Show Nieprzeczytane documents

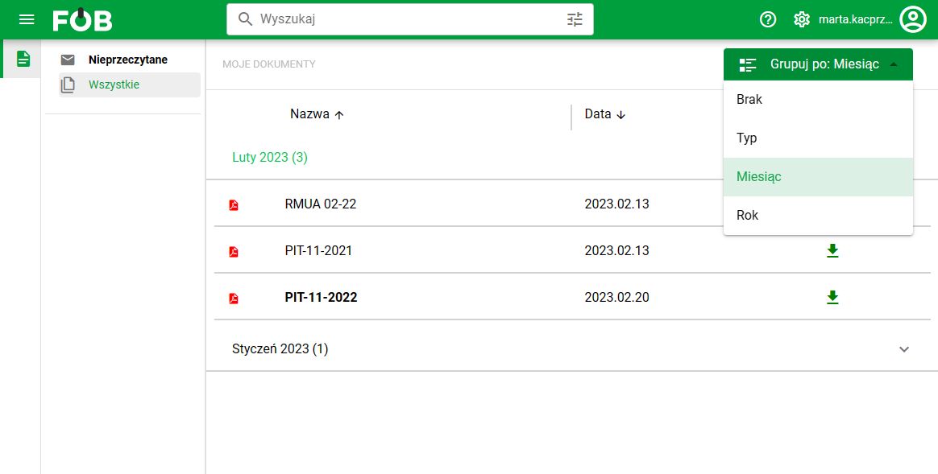point(128,60)
